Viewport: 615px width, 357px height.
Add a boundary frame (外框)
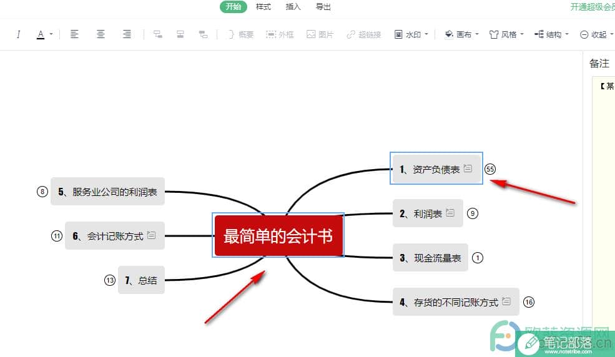(x=280, y=34)
